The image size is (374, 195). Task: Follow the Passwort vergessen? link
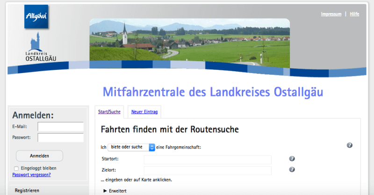[x=31, y=175]
